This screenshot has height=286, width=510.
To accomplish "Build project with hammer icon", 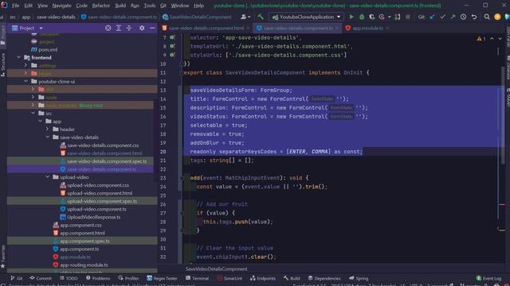I will (261, 17).
